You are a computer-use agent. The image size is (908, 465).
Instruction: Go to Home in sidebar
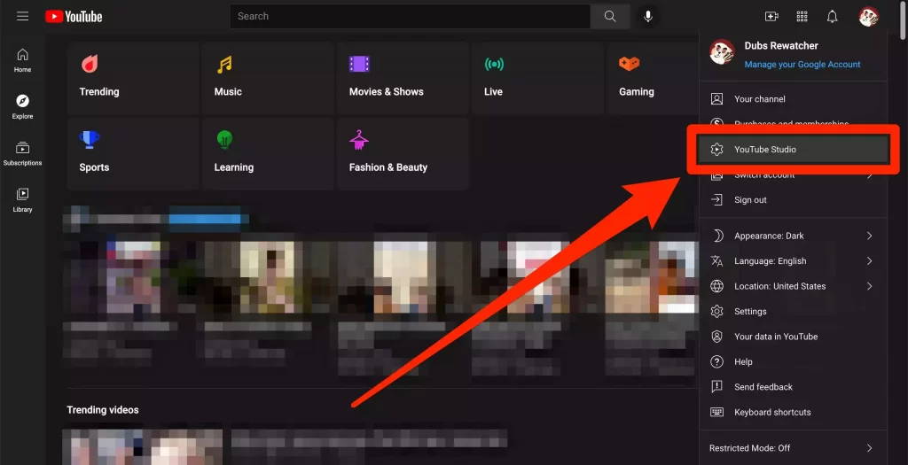tap(22, 60)
